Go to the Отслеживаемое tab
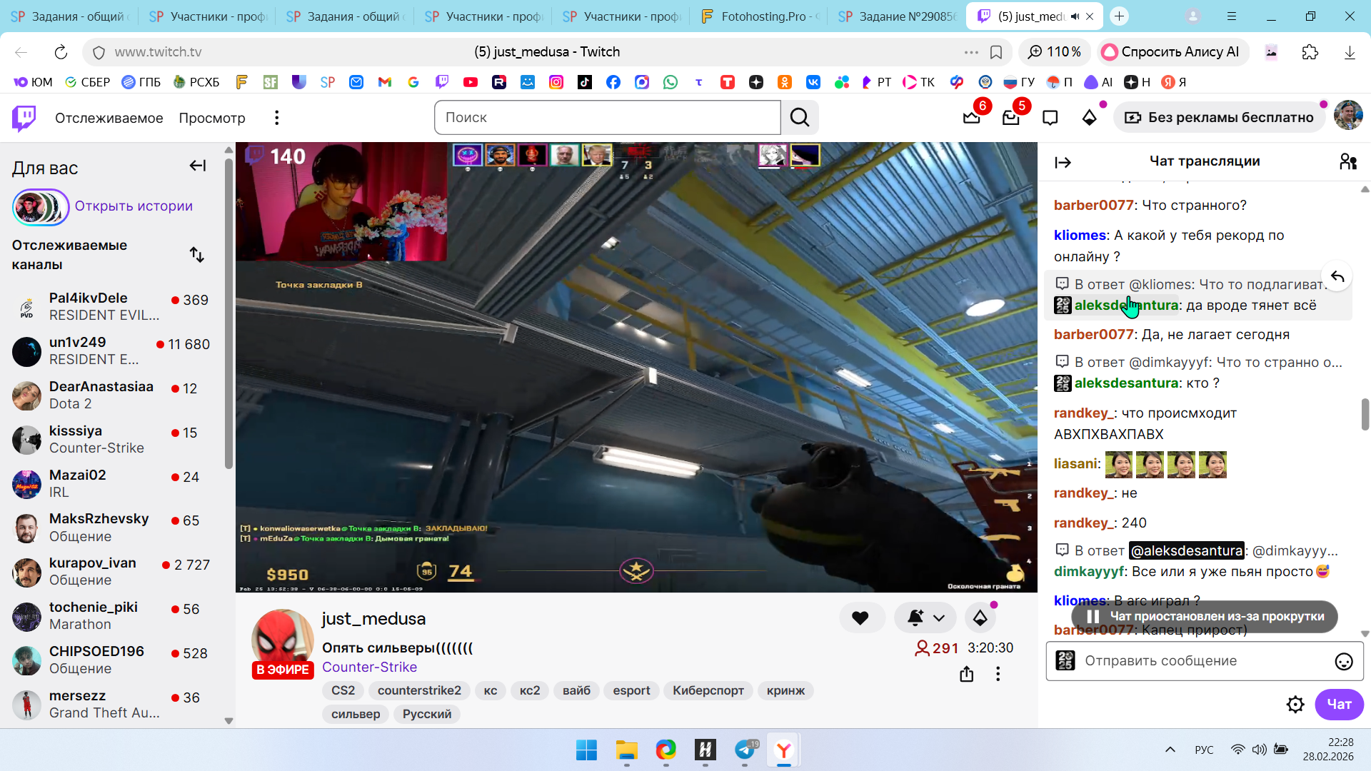1371x771 pixels. pos(109,118)
